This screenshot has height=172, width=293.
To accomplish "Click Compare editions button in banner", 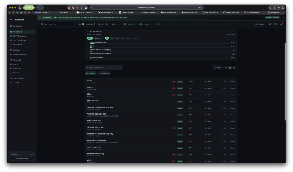I will [x=273, y=18].
